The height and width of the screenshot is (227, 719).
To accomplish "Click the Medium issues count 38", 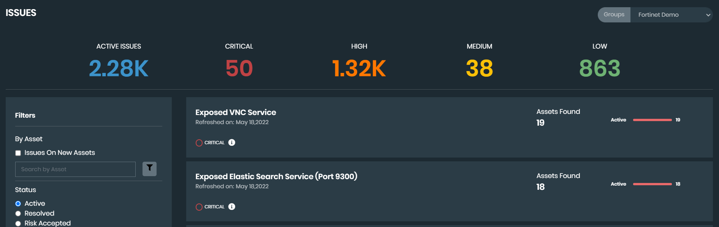I will tap(479, 68).
